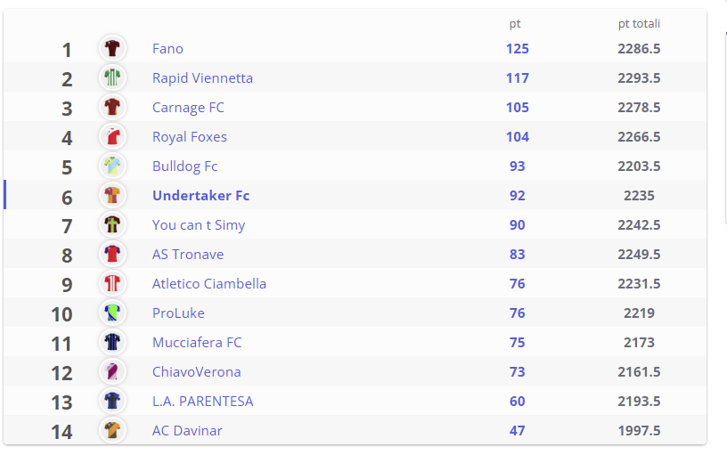Click AC Davinar's 1997.5 total points
The height and width of the screenshot is (463, 727).
639,431
